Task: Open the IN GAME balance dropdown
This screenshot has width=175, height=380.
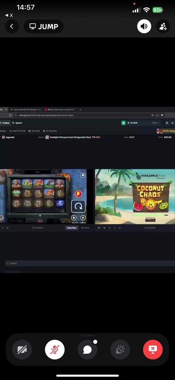Action: pyautogui.click(x=144, y=123)
